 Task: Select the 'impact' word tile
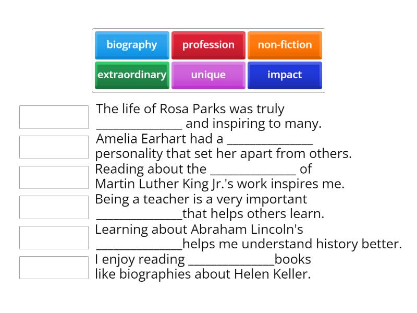click(285, 75)
